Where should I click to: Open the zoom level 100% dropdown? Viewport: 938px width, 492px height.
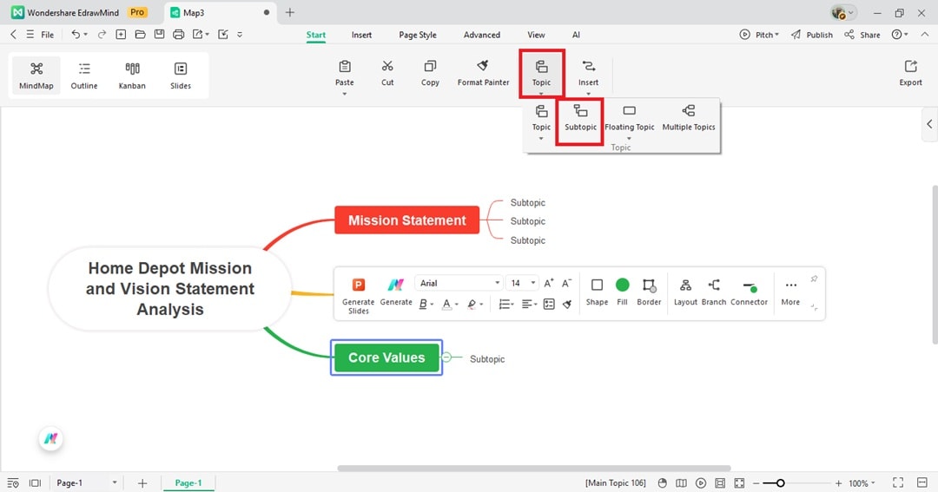point(862,483)
